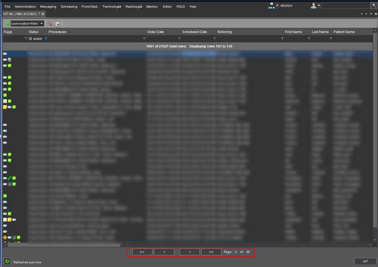Click the IVT button at bottom right

coord(365,261)
